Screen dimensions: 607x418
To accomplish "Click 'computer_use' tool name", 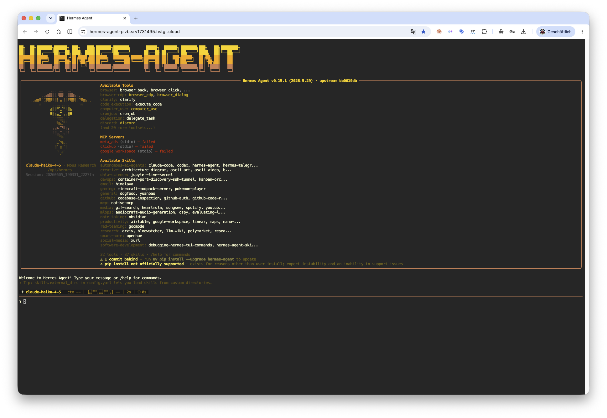I will [x=144, y=109].
